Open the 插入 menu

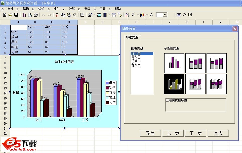click(x=56, y=9)
